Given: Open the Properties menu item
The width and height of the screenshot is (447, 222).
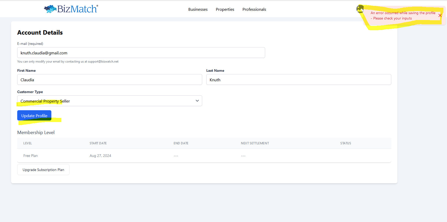Looking at the screenshot, I should pyautogui.click(x=225, y=9).
